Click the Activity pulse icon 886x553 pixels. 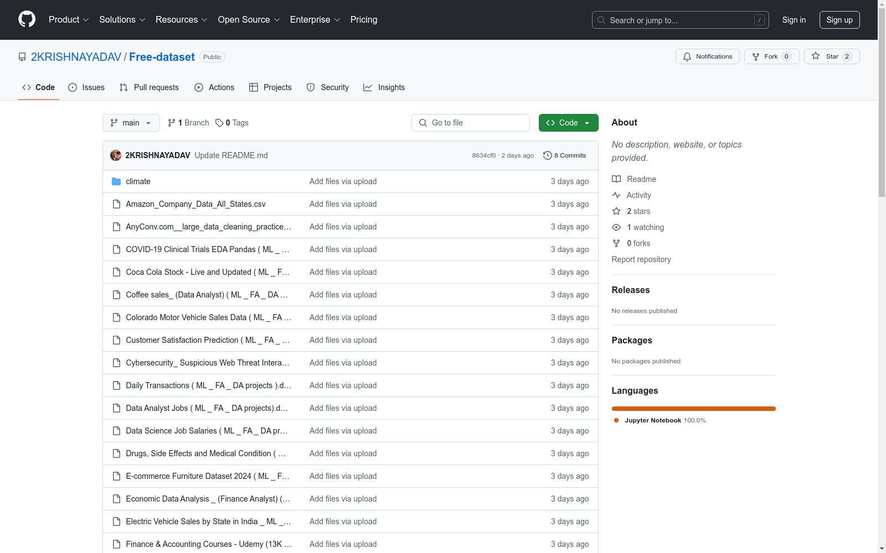coord(616,195)
